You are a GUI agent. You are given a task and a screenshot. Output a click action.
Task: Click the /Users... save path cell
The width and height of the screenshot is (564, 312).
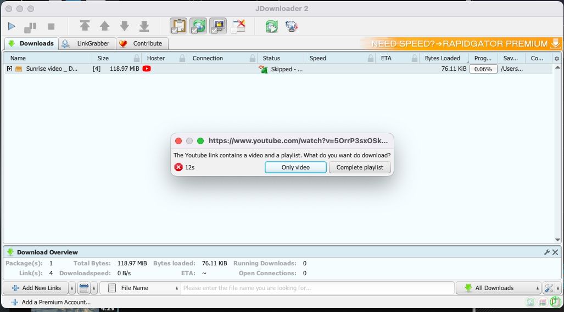[x=511, y=69]
